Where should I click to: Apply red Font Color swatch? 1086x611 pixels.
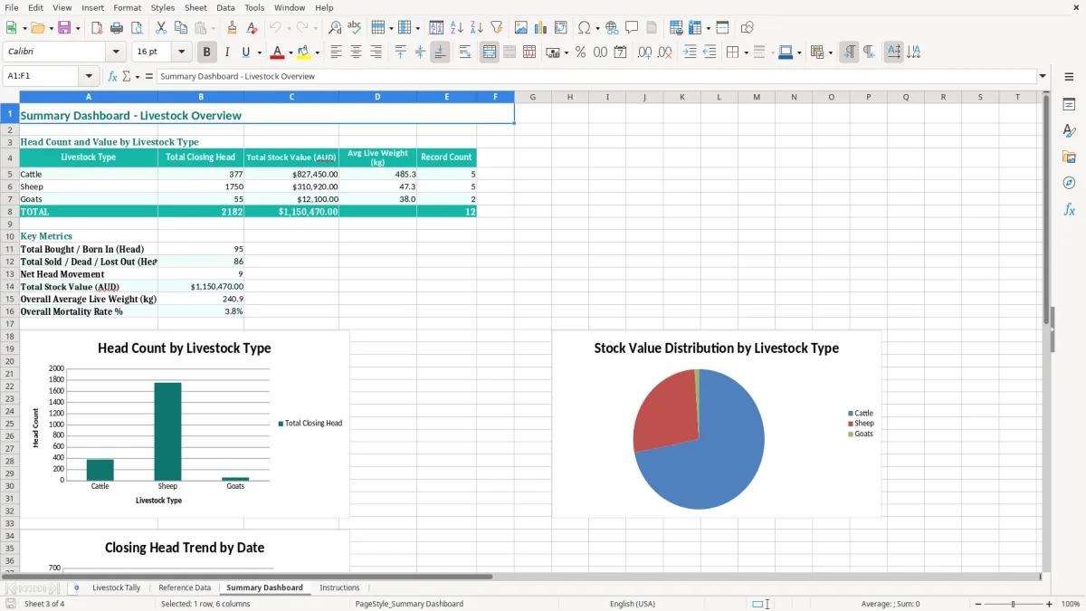[x=279, y=53]
